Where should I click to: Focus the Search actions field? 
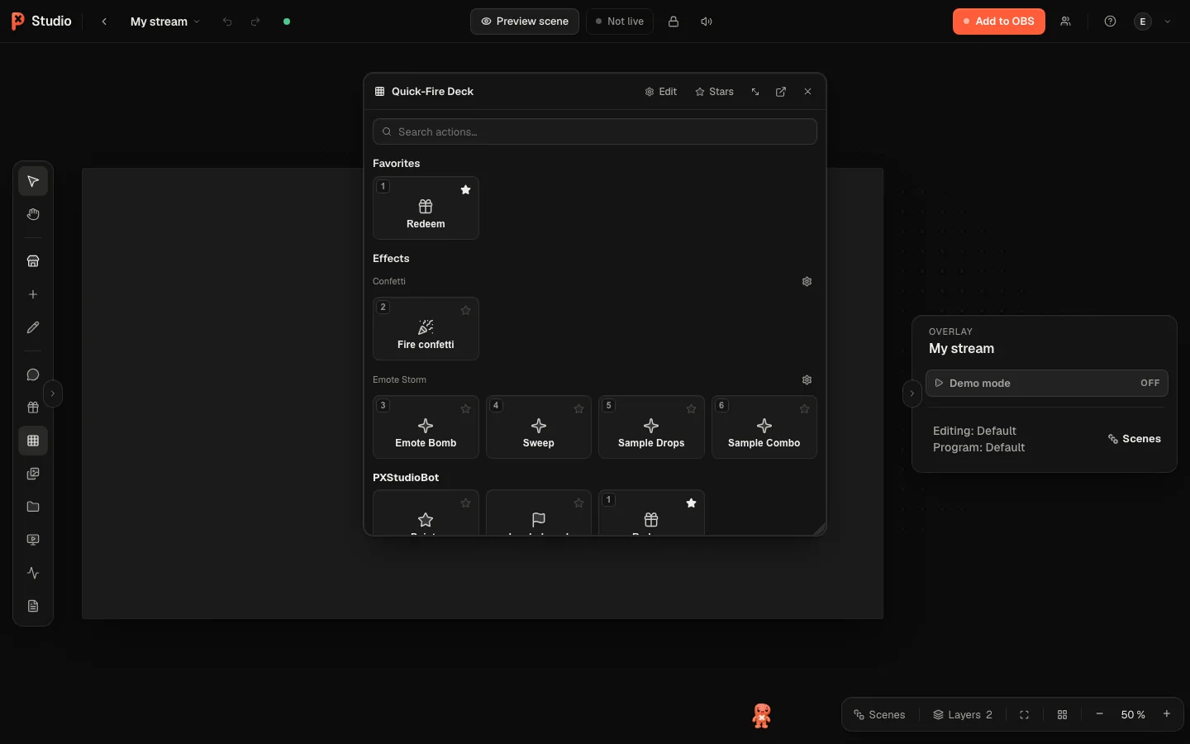pos(595,131)
